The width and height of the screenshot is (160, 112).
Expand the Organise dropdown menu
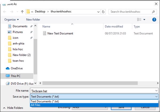tap(11, 19)
